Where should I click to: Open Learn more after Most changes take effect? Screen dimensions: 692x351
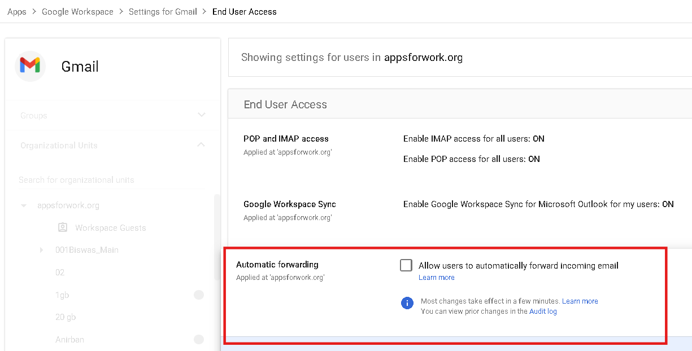pyautogui.click(x=580, y=301)
